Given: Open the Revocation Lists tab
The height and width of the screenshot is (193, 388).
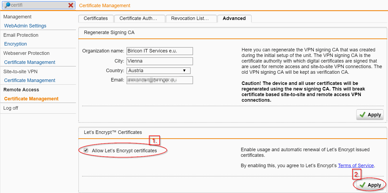Looking at the screenshot, I should click(190, 18).
